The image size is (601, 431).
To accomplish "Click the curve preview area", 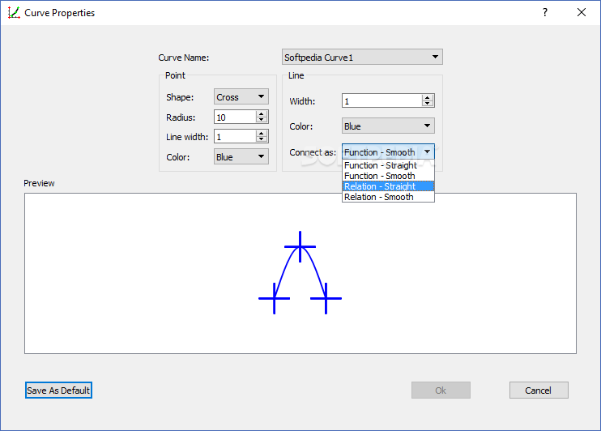I will (300, 273).
